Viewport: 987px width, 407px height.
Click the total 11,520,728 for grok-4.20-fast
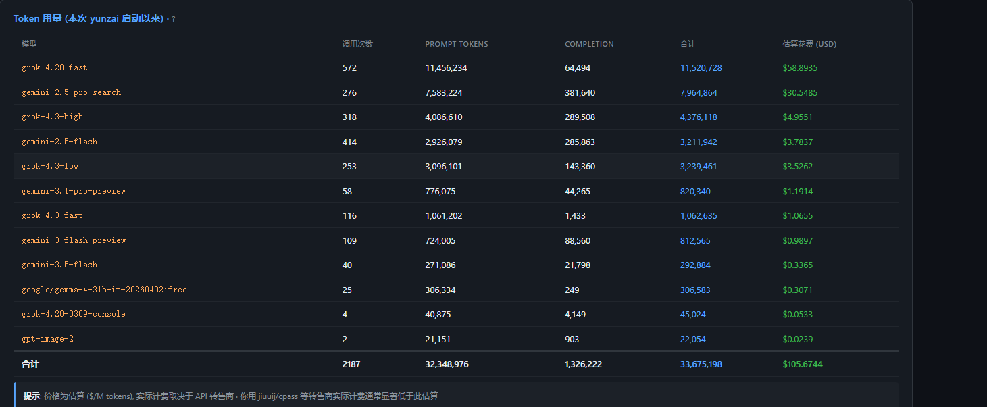point(701,67)
